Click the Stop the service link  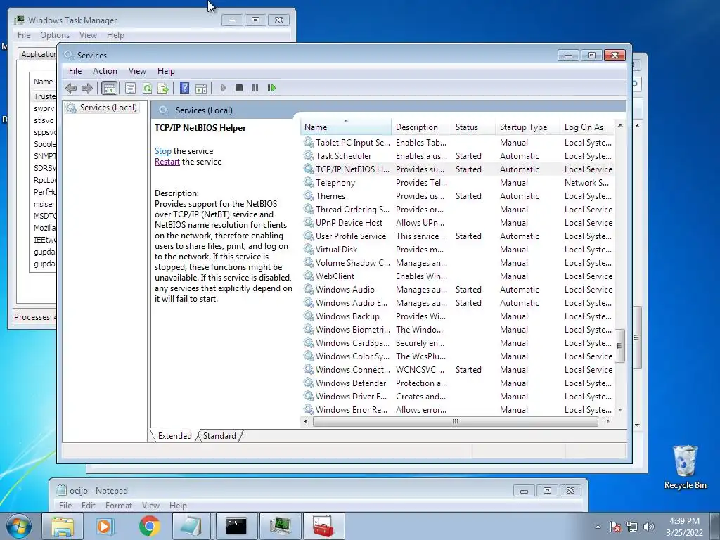click(x=162, y=151)
